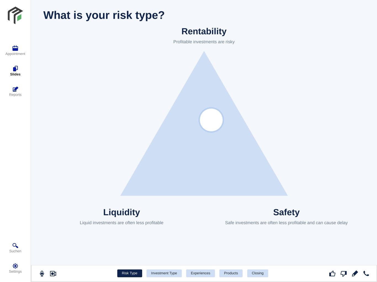The width and height of the screenshot is (377, 282).
Task: Open the Reports edit icon
Action: 15,89
